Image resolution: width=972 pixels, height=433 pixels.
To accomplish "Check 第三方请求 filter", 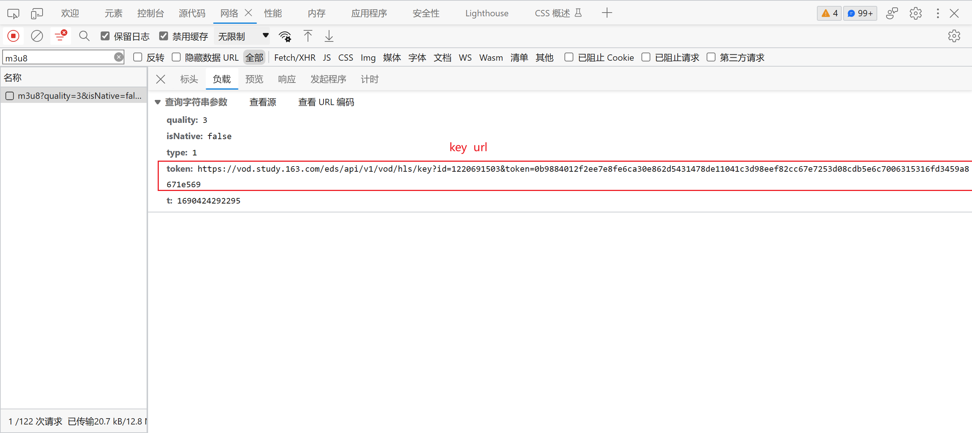I will (711, 57).
